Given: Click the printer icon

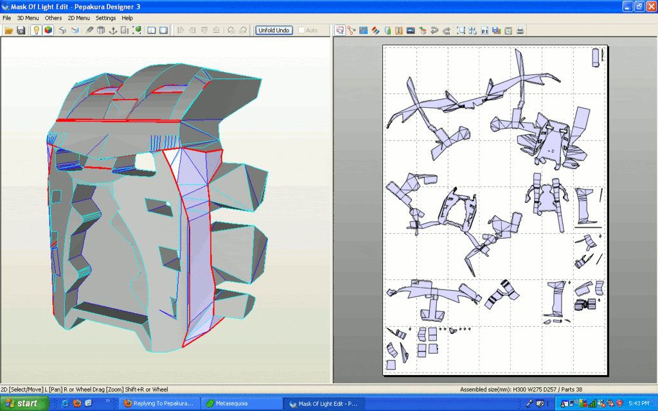Looking at the screenshot, I should pyautogui.click(x=520, y=30).
